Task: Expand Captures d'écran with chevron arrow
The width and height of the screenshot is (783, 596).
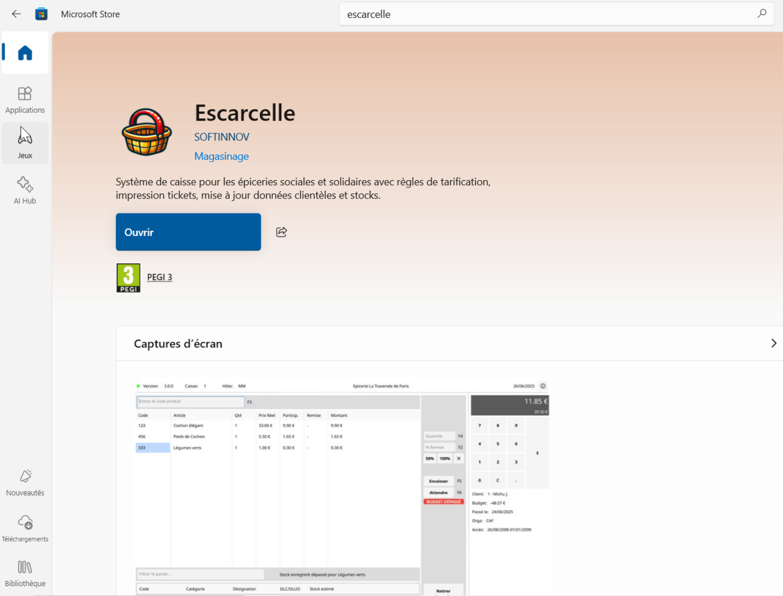Action: point(774,343)
